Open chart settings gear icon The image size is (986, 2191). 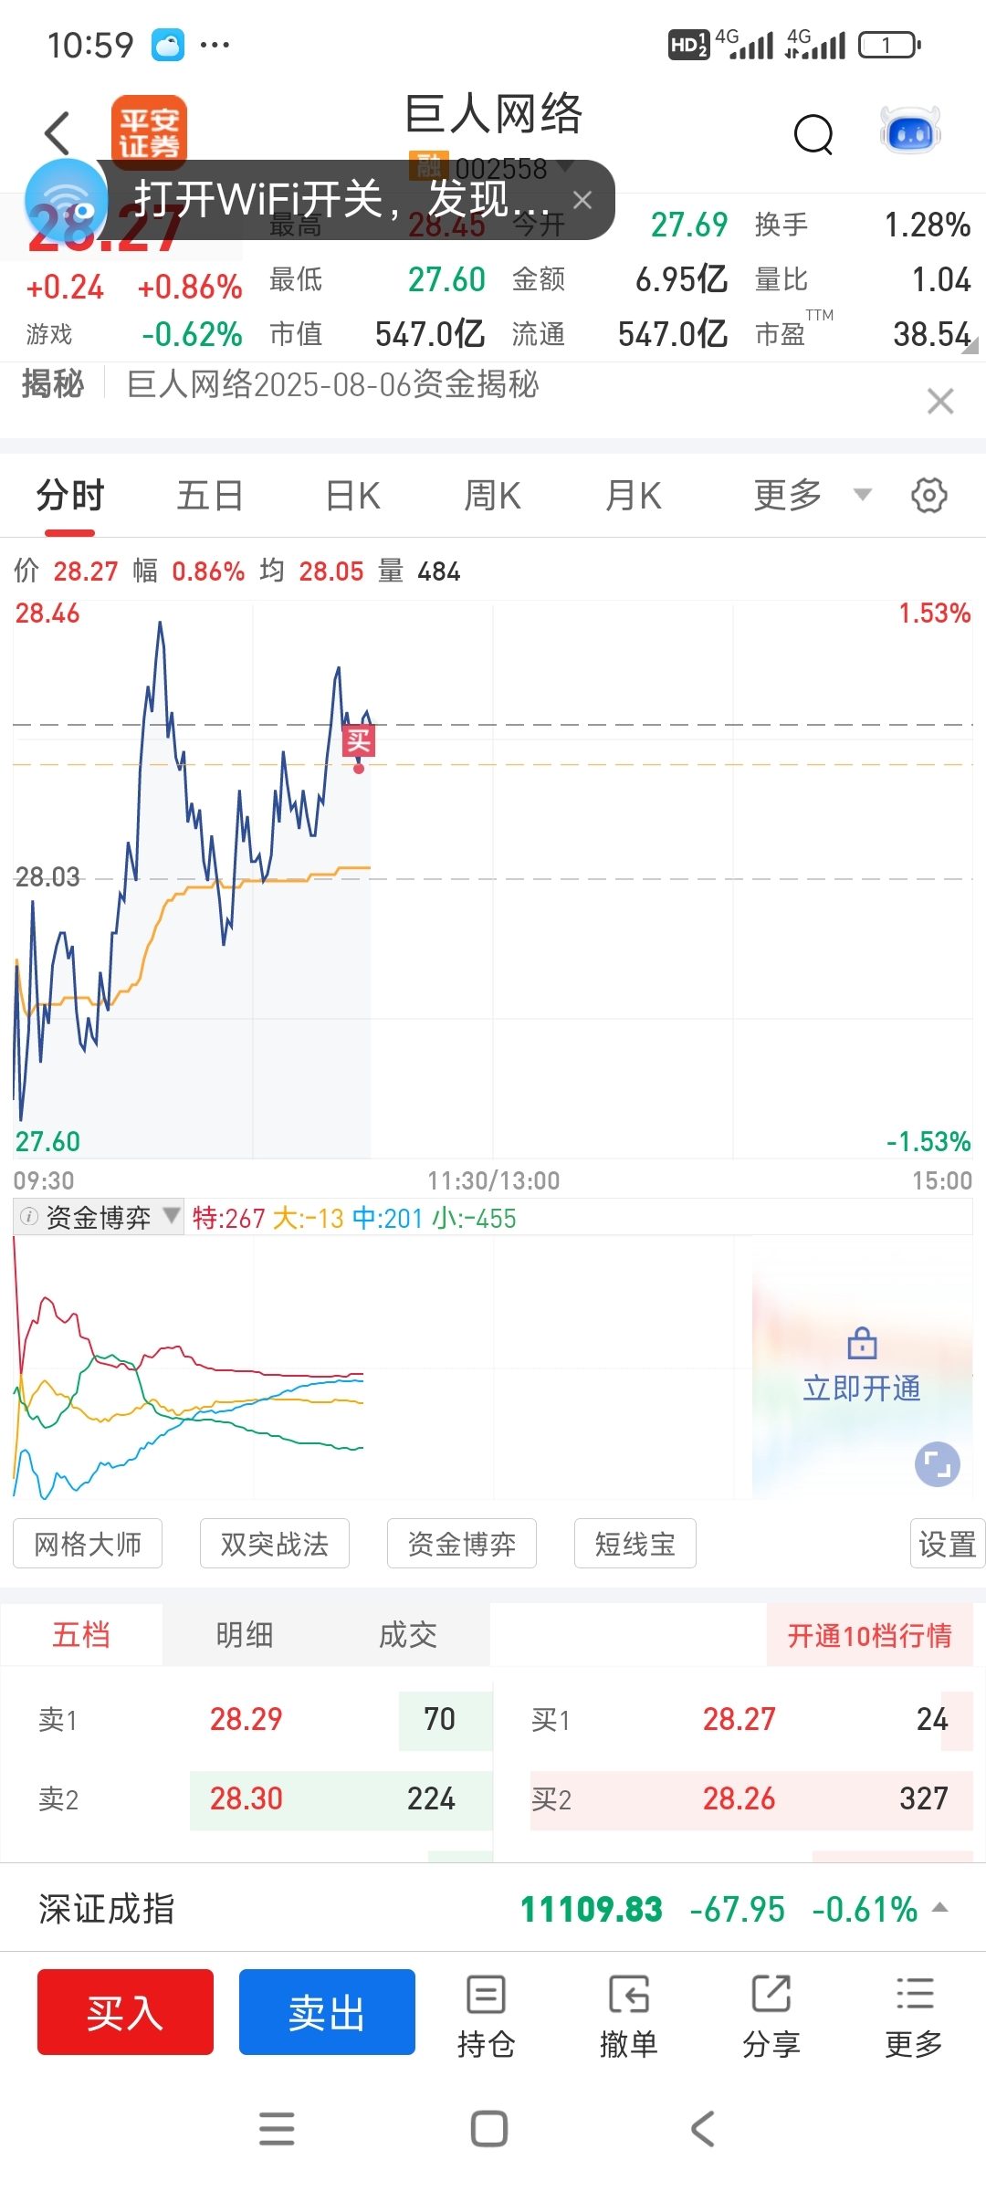pos(929,496)
